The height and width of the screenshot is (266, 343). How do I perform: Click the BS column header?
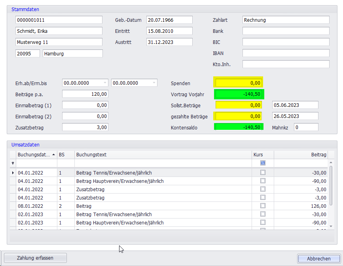click(x=65, y=155)
